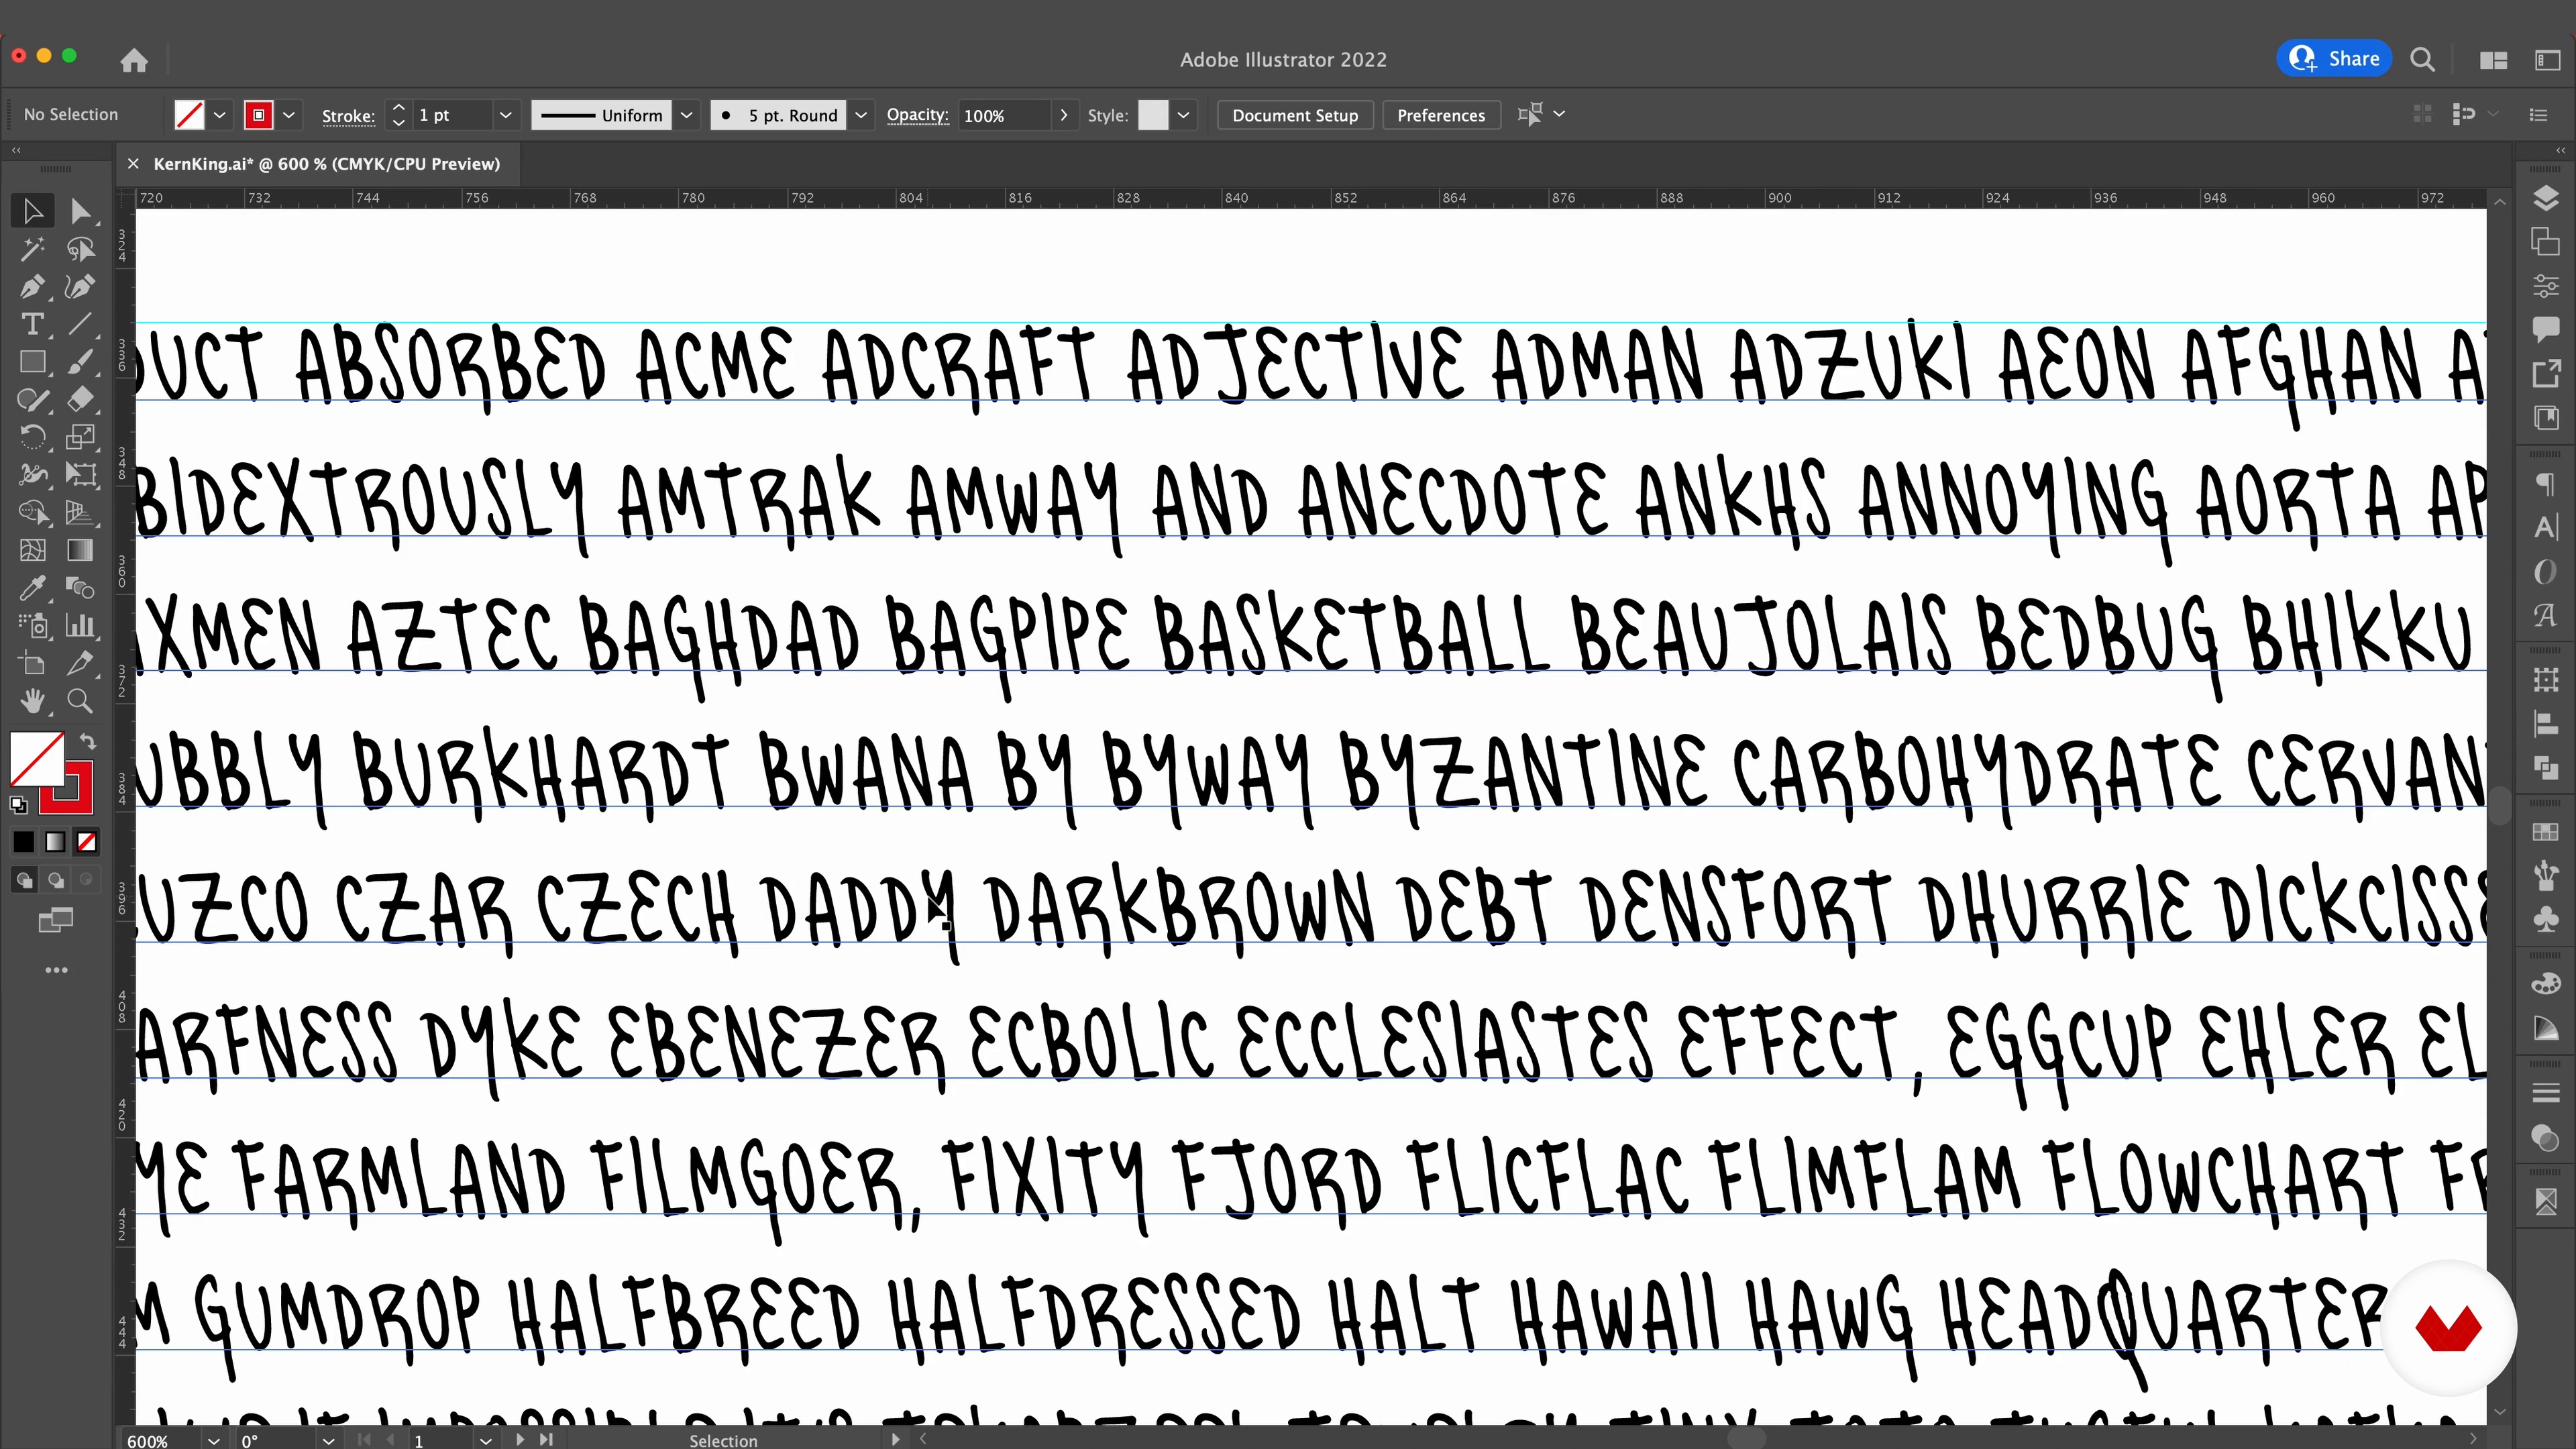Open Preferences
The image size is (2576, 1449).
[x=1440, y=115]
